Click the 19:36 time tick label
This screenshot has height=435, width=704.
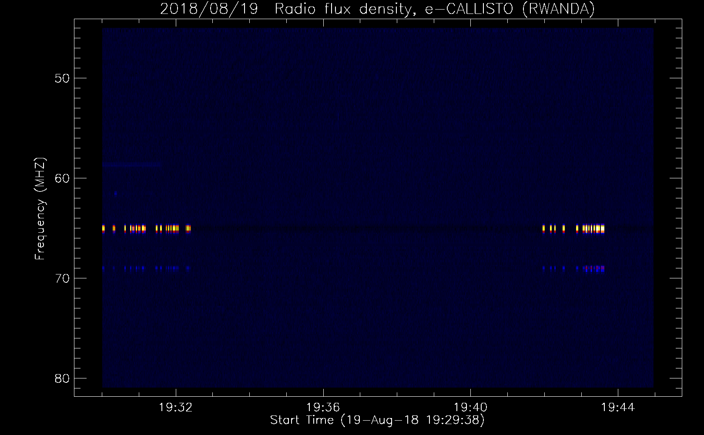[x=323, y=408]
